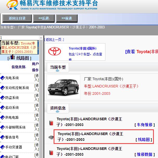Click the books icon beside 线路图 header
Viewport: 158px width, 158px height.
(x=12, y=57)
